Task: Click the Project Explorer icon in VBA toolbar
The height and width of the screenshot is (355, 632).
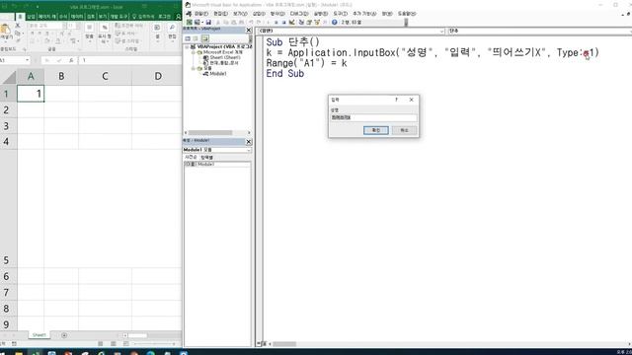Action: [x=301, y=22]
